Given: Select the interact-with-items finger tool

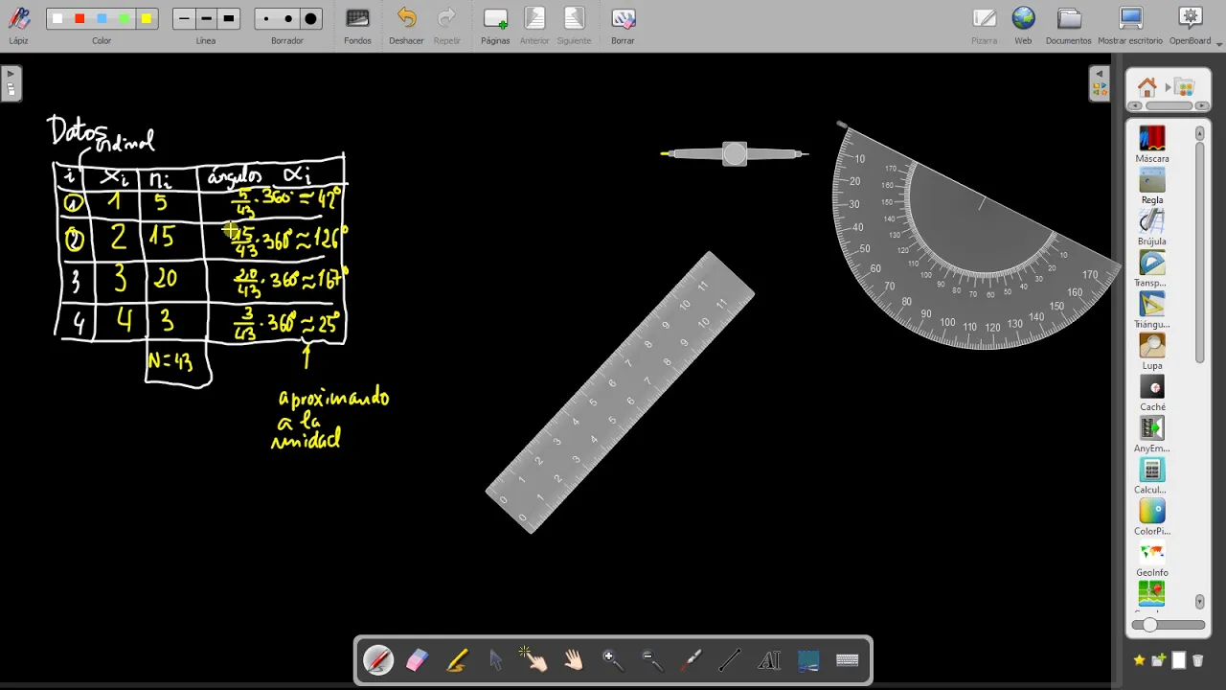Looking at the screenshot, I should coord(534,660).
